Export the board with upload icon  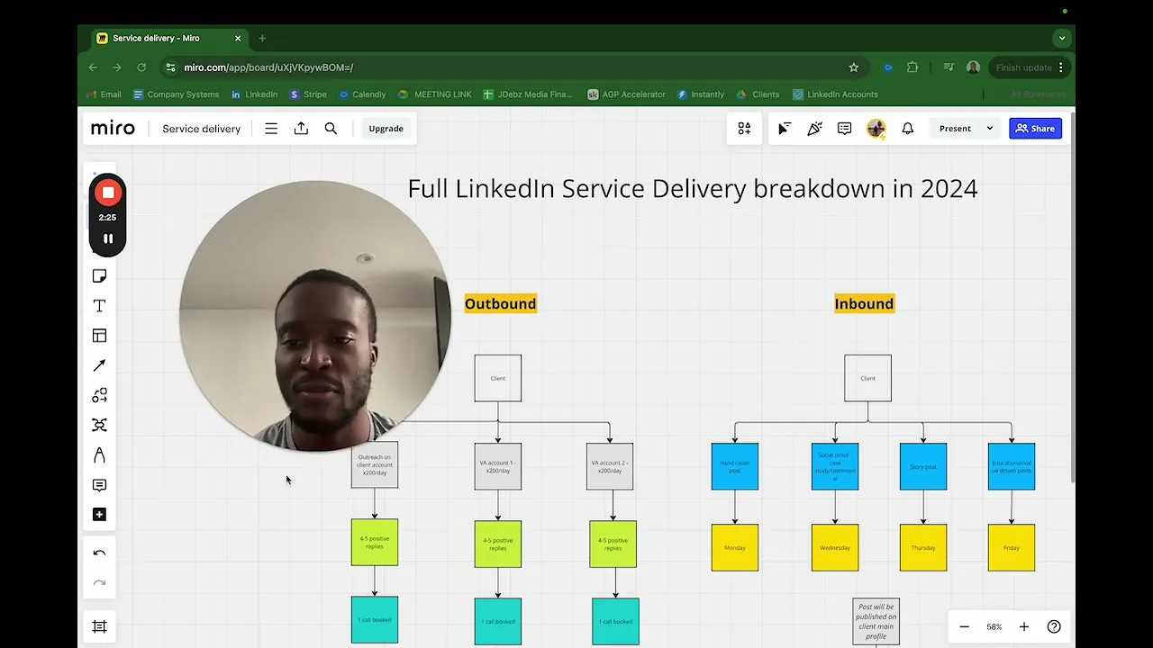[301, 129]
